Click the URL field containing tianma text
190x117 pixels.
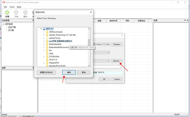coord(102,44)
